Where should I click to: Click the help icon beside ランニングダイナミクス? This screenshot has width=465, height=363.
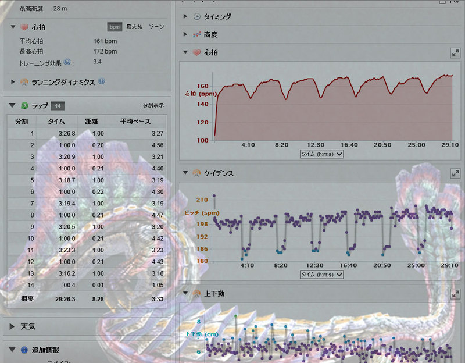pyautogui.click(x=102, y=81)
